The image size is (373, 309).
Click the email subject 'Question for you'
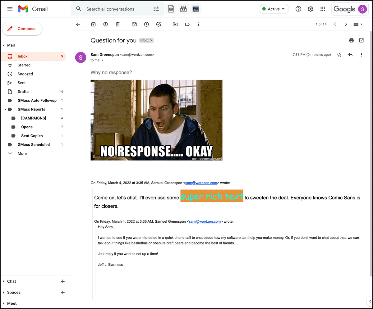click(113, 40)
